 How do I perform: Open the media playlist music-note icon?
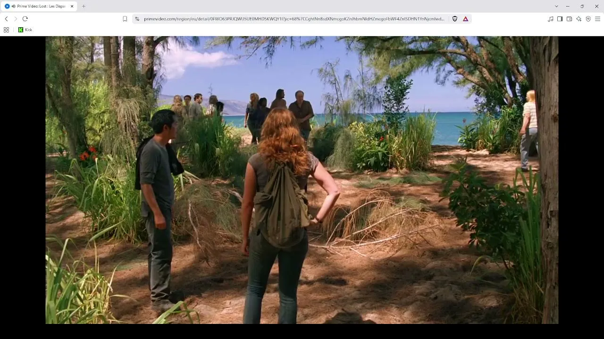click(x=551, y=19)
